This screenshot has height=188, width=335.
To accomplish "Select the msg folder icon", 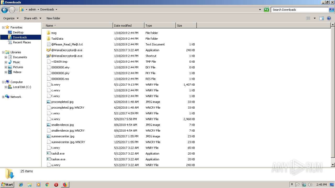I will (48, 33).
